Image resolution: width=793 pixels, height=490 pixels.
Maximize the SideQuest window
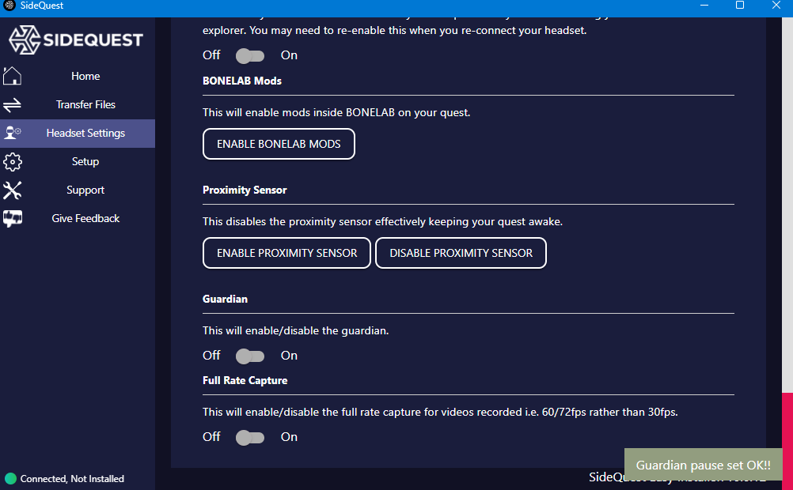[x=740, y=6]
